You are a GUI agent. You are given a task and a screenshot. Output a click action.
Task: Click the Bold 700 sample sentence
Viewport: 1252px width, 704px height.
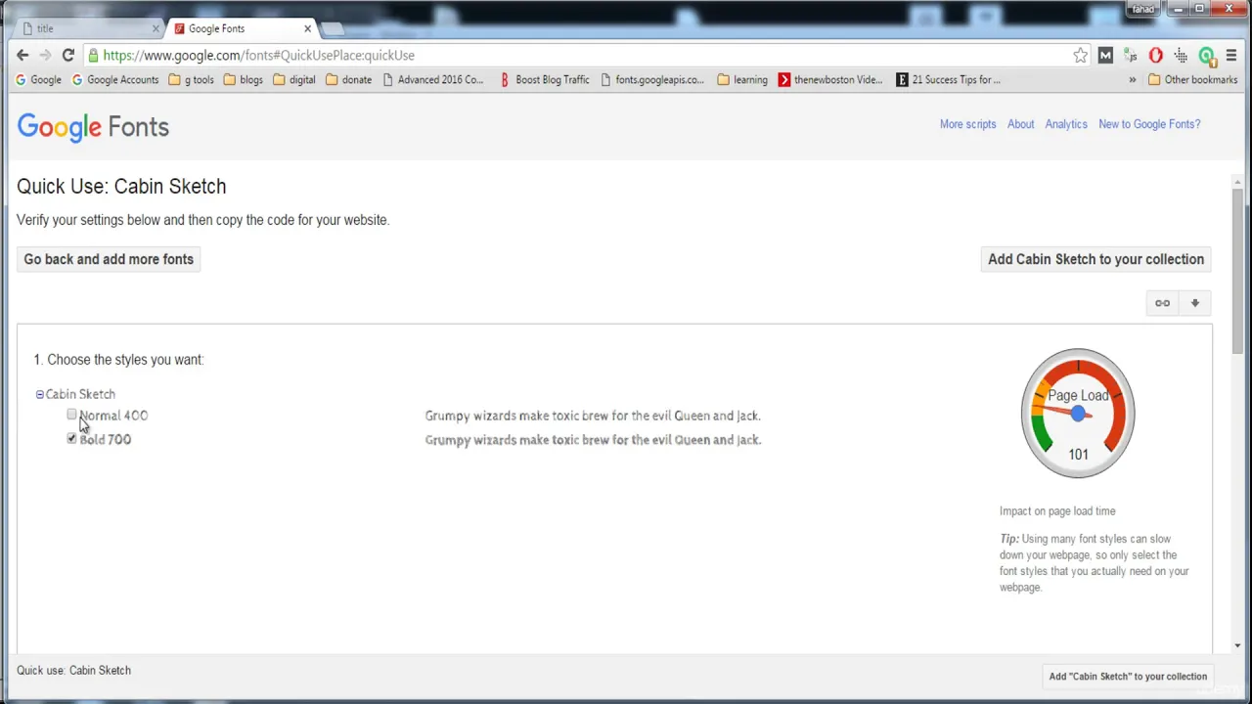pyautogui.click(x=593, y=440)
